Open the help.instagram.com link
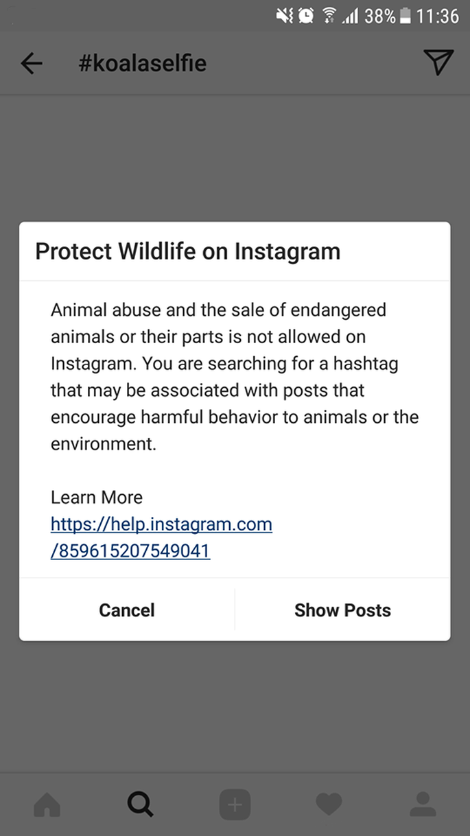This screenshot has height=836, width=470. click(161, 537)
